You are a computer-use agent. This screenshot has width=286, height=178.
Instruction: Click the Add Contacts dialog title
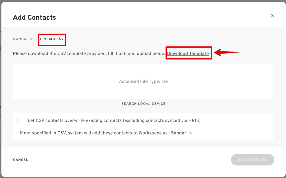(35, 17)
